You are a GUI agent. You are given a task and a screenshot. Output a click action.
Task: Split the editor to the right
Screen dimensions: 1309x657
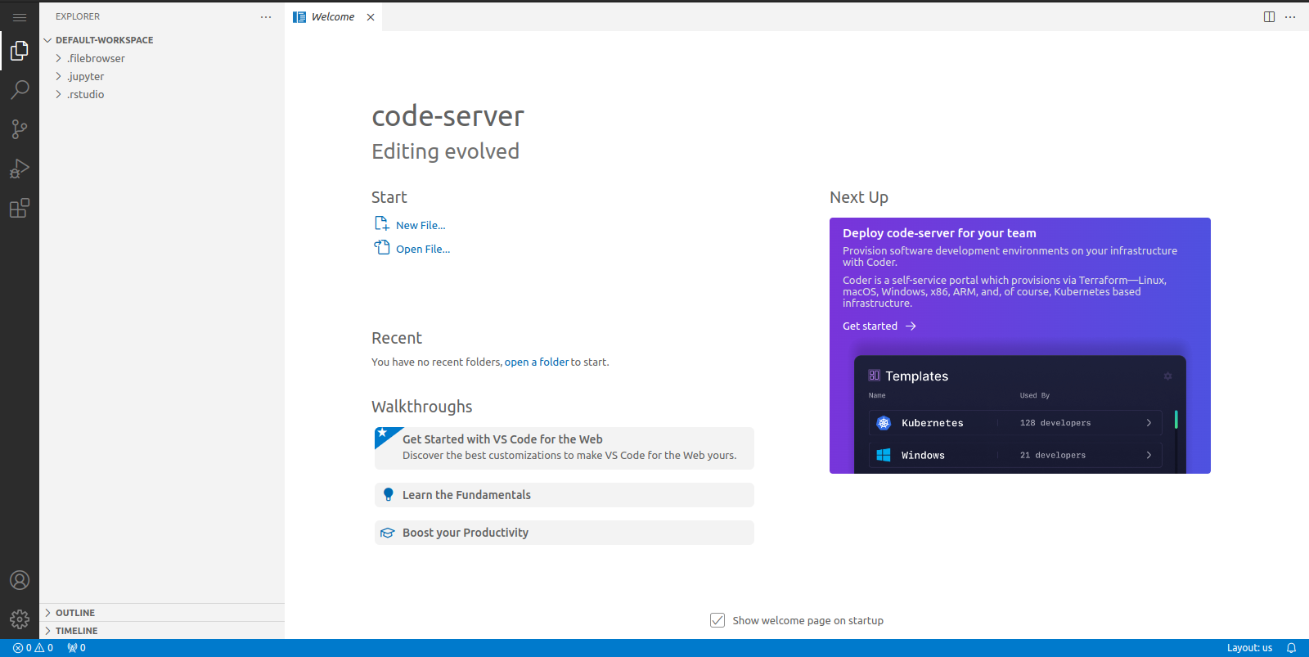(1269, 17)
